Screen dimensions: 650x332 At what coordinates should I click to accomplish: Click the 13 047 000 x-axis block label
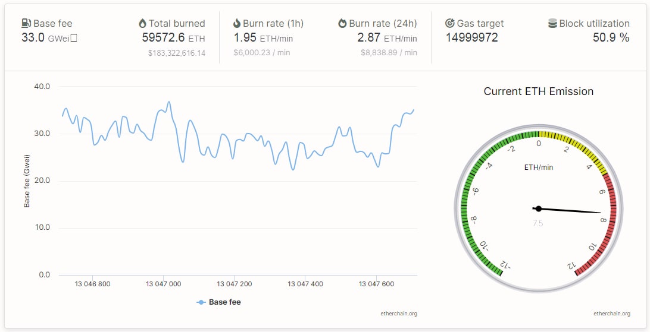(x=163, y=284)
